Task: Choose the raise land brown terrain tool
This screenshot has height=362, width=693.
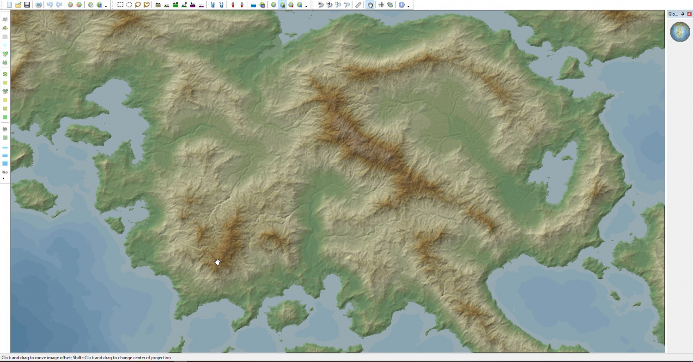Action: (158, 5)
